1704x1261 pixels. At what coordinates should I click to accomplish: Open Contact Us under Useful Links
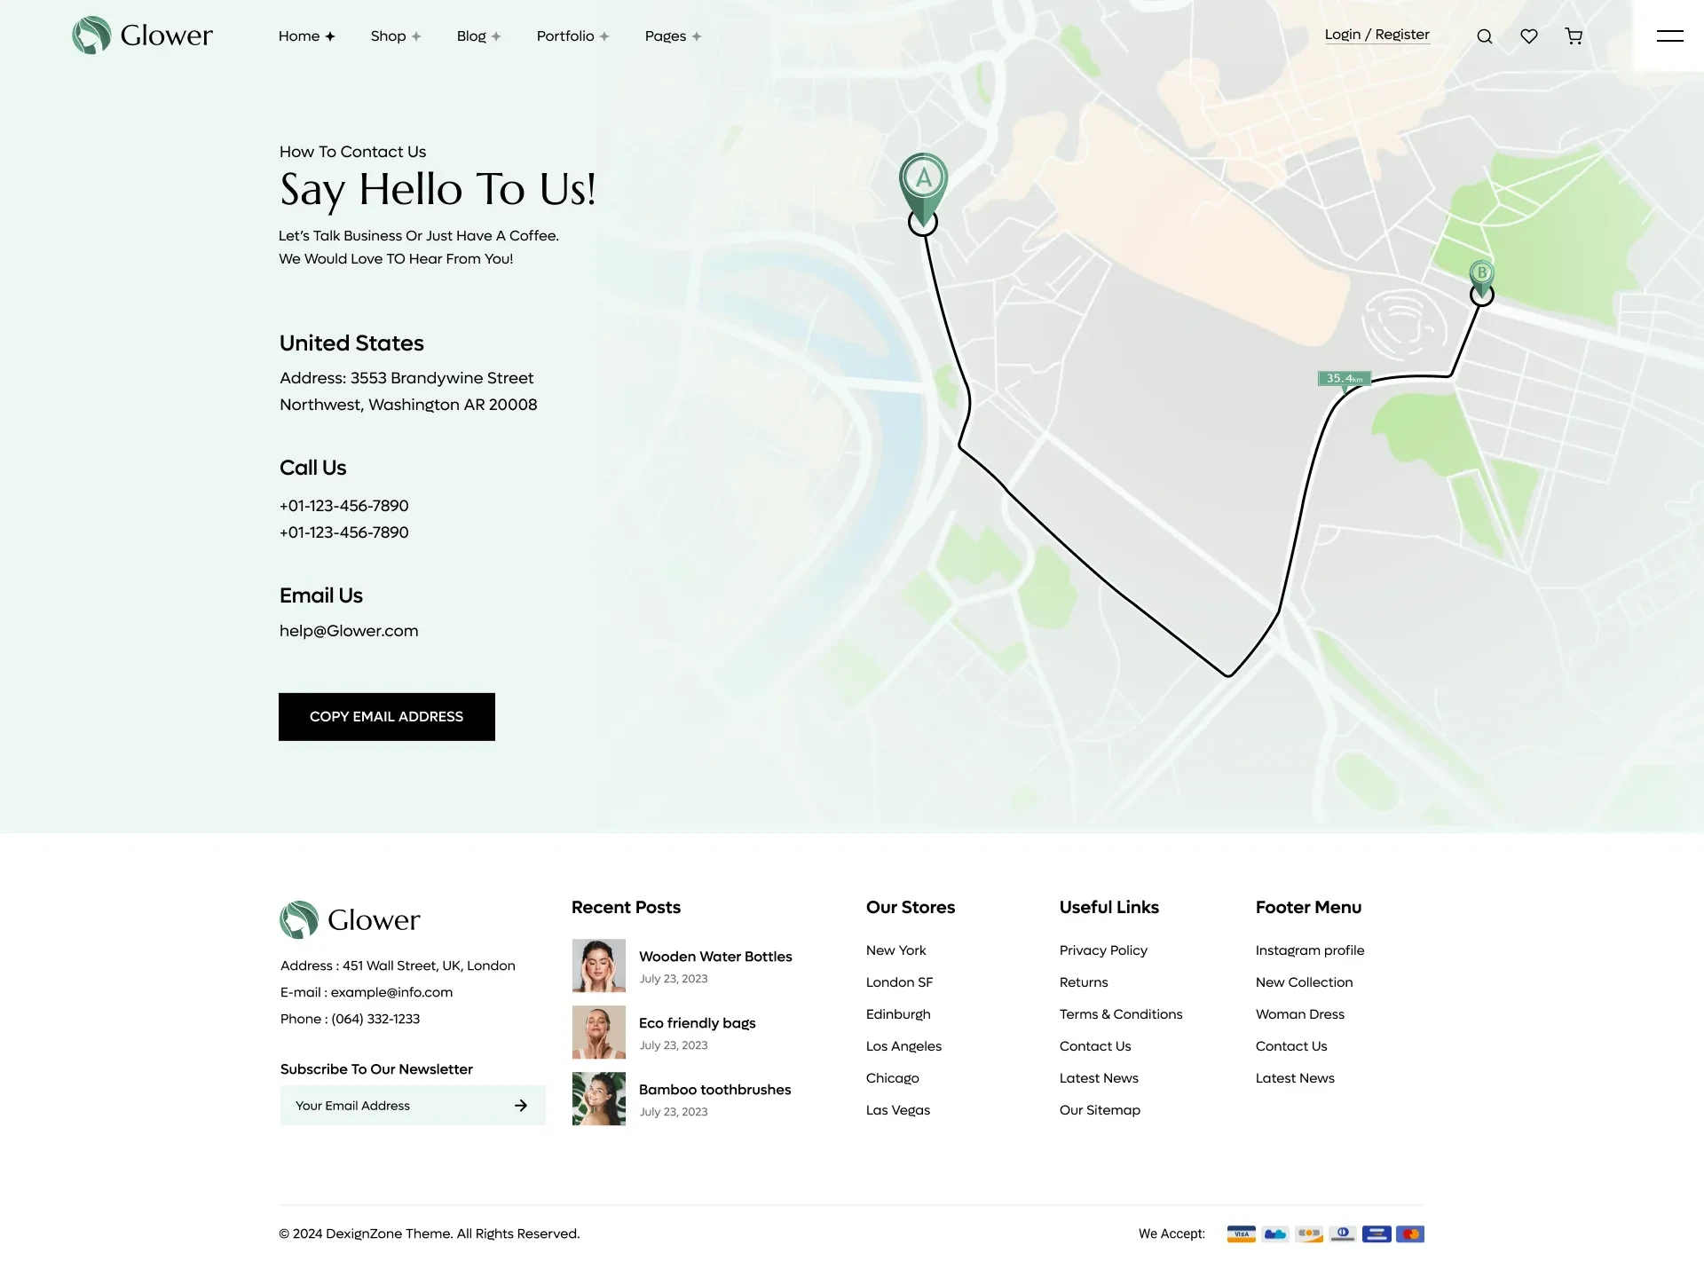point(1095,1046)
